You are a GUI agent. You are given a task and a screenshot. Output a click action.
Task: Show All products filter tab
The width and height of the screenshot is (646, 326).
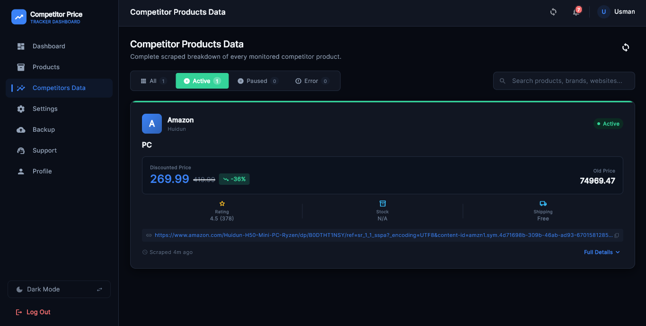[153, 81]
